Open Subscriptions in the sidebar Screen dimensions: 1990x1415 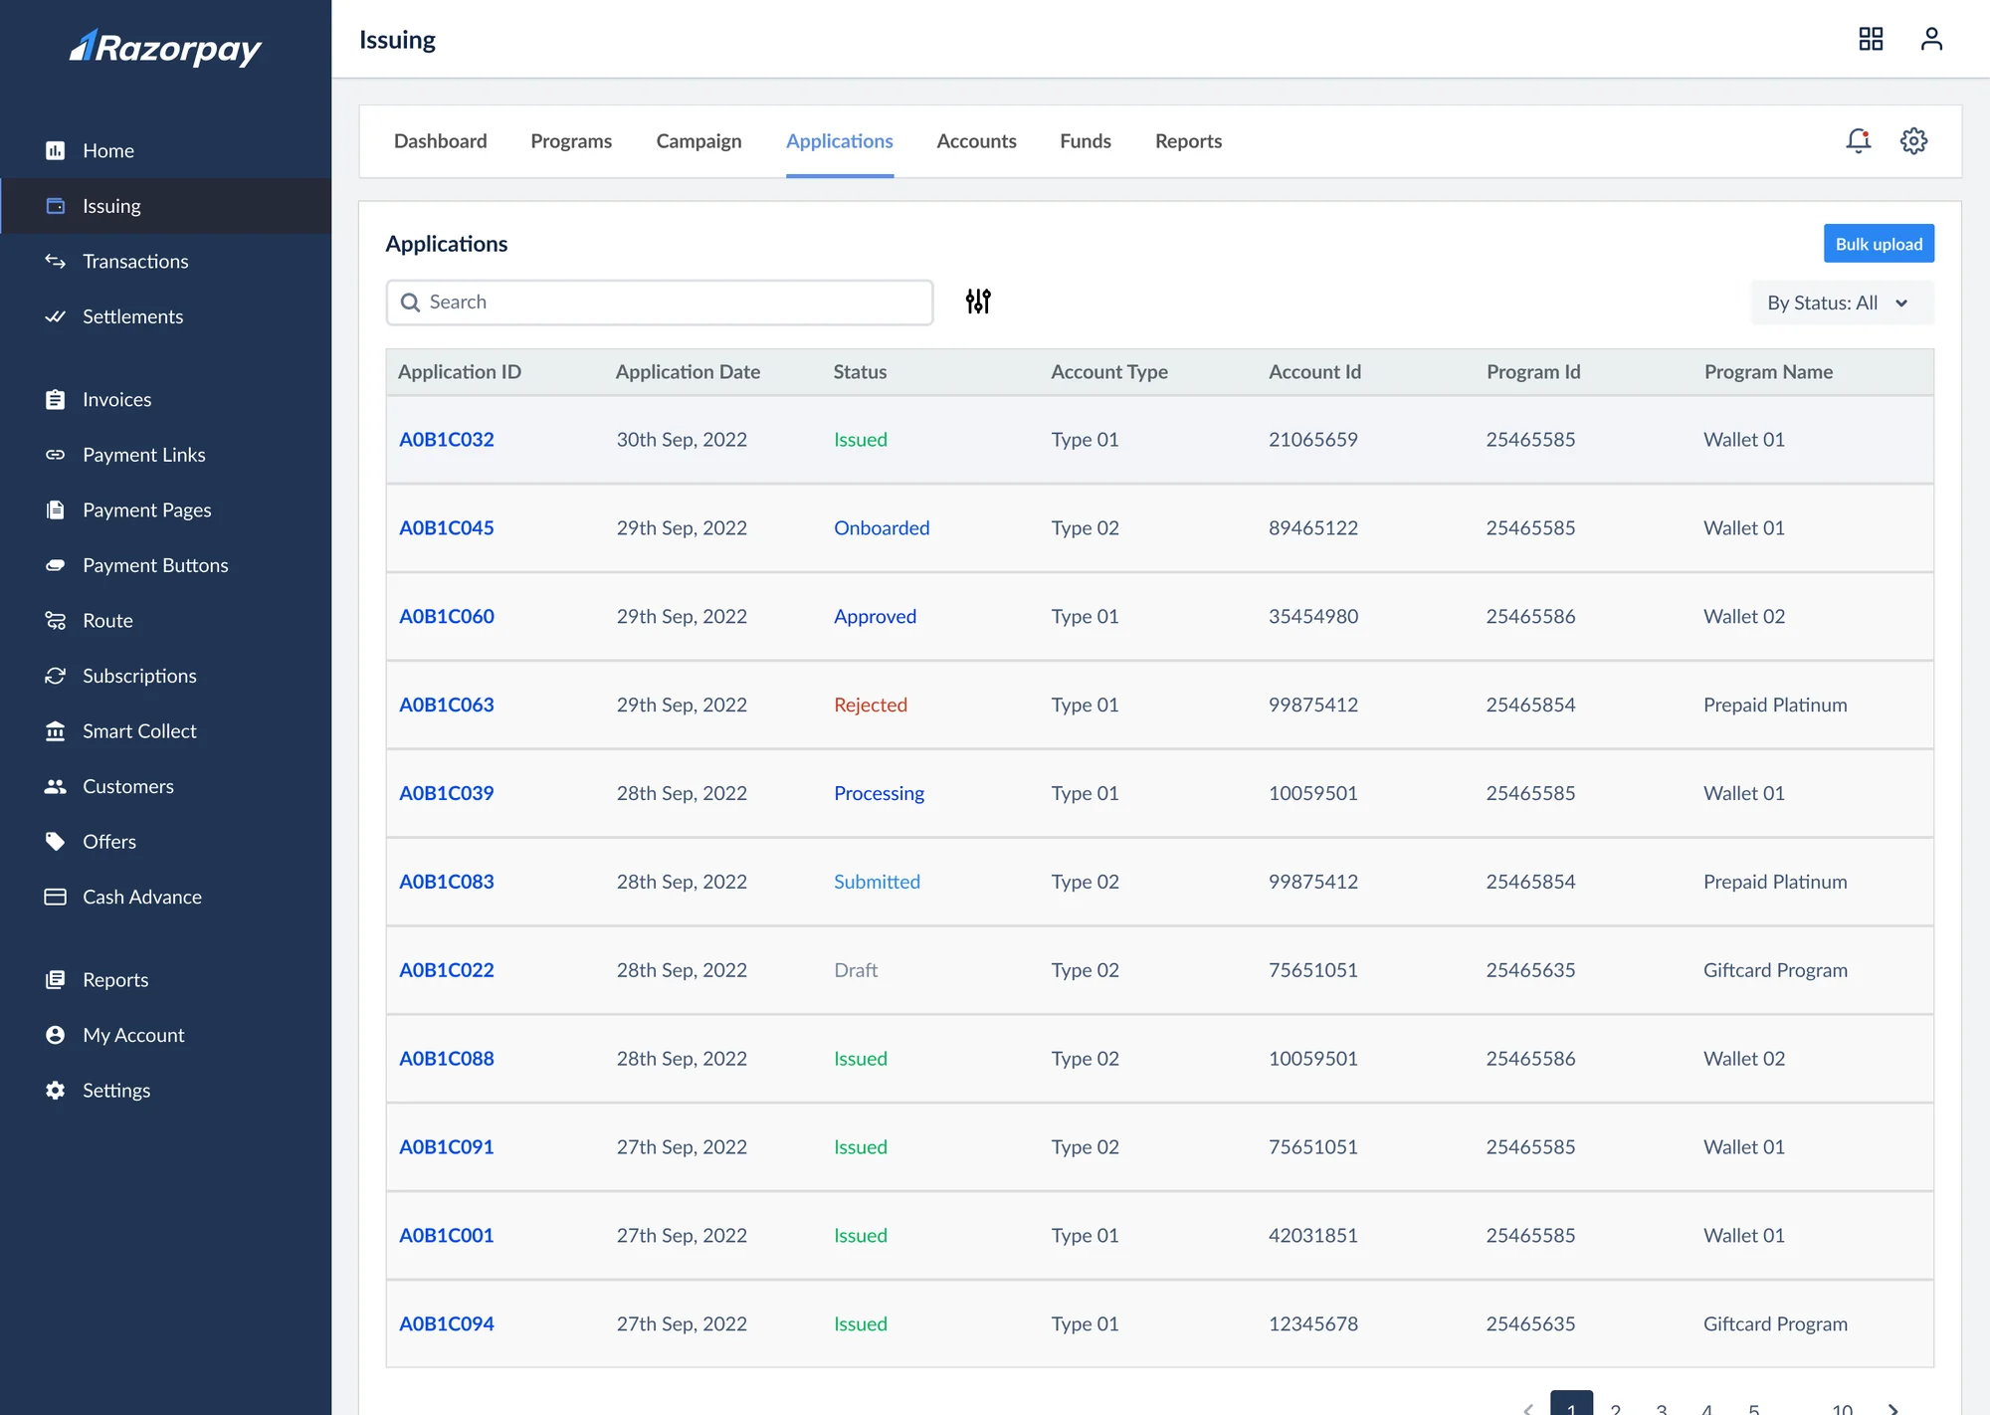coord(139,676)
